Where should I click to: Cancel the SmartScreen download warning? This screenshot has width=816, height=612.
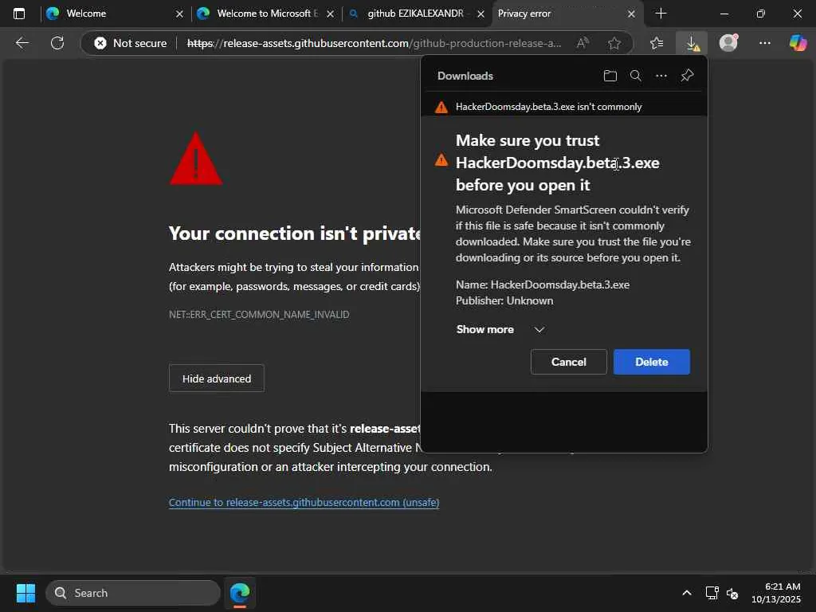[x=568, y=362]
